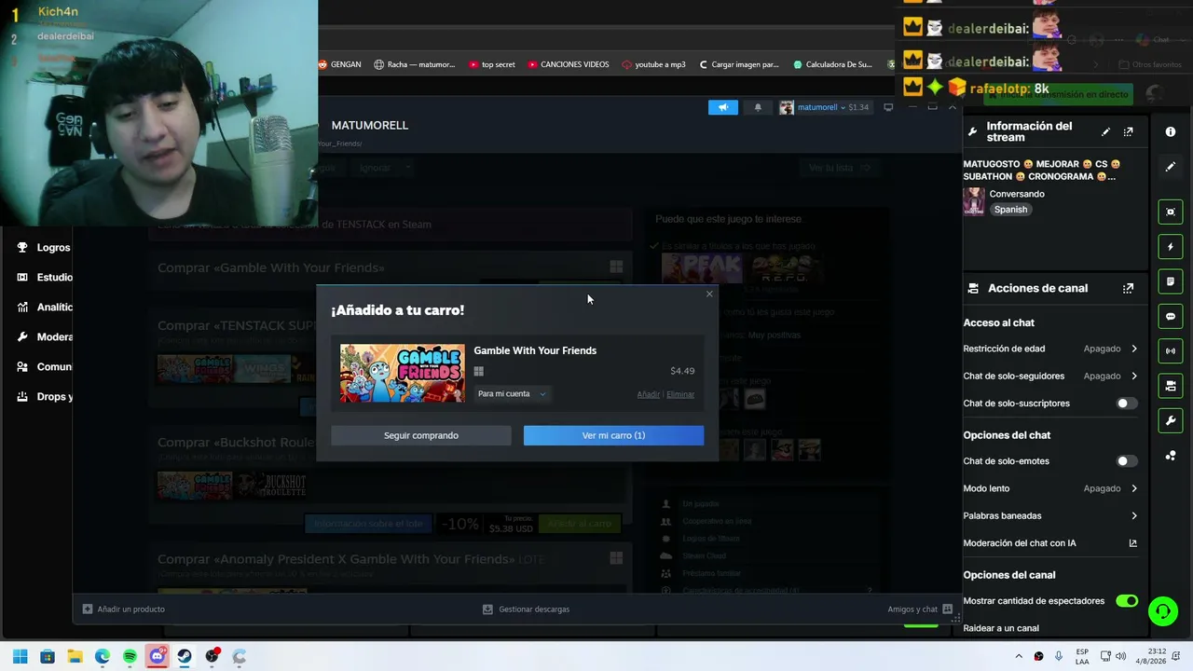Open top secret bookmark
1193x671 pixels.
(492, 64)
